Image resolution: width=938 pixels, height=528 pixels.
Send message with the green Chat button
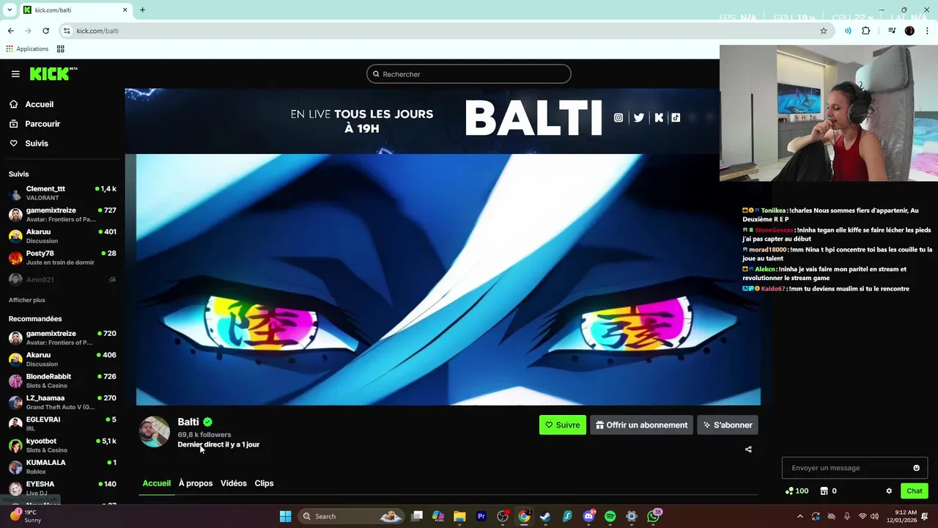(x=915, y=491)
